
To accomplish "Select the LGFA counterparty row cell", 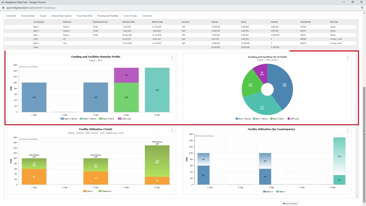I will [35, 39].
